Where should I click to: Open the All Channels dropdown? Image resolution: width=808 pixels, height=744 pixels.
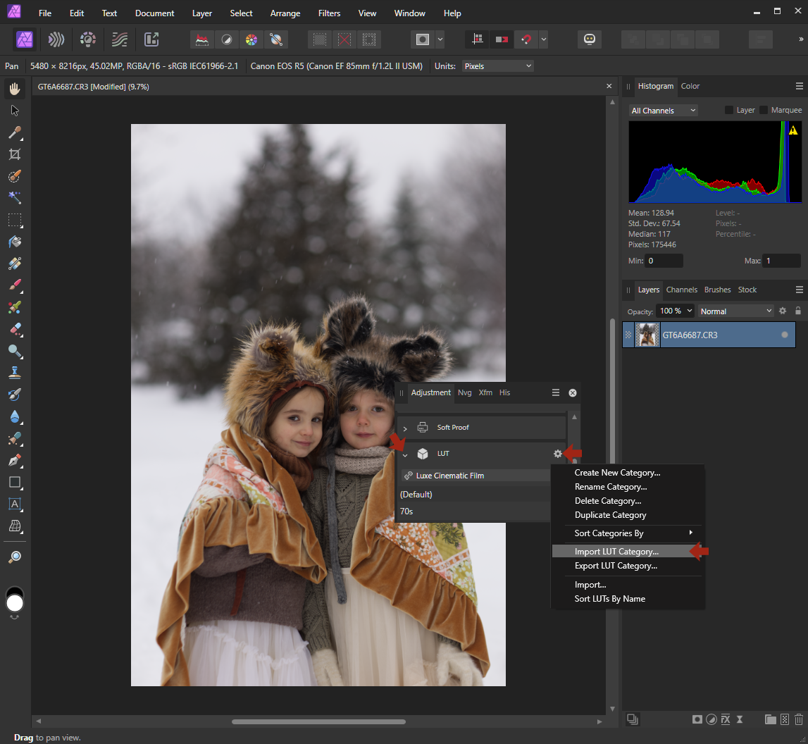[x=662, y=110]
